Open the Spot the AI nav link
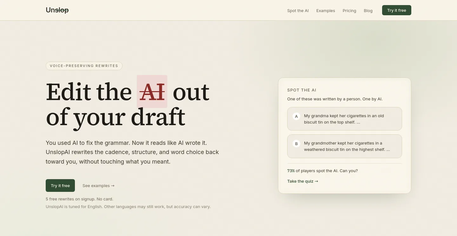The image size is (457, 236). (298, 10)
